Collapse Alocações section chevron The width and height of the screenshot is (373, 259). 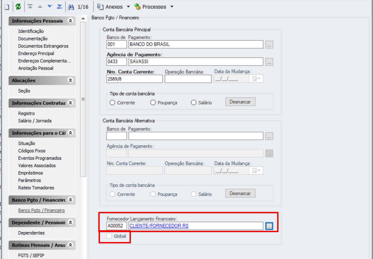point(70,80)
